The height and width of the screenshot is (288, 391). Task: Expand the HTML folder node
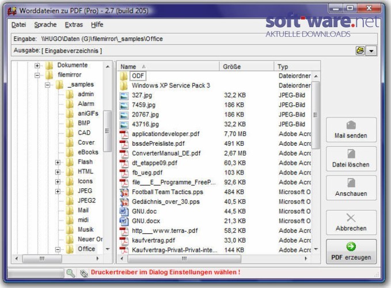click(58, 172)
